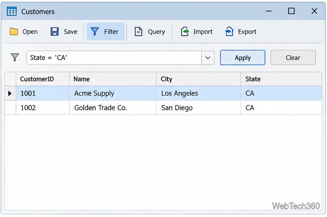The image size is (327, 217).
Task: Click the gray funnel icon beside filter box
Action: click(15, 58)
